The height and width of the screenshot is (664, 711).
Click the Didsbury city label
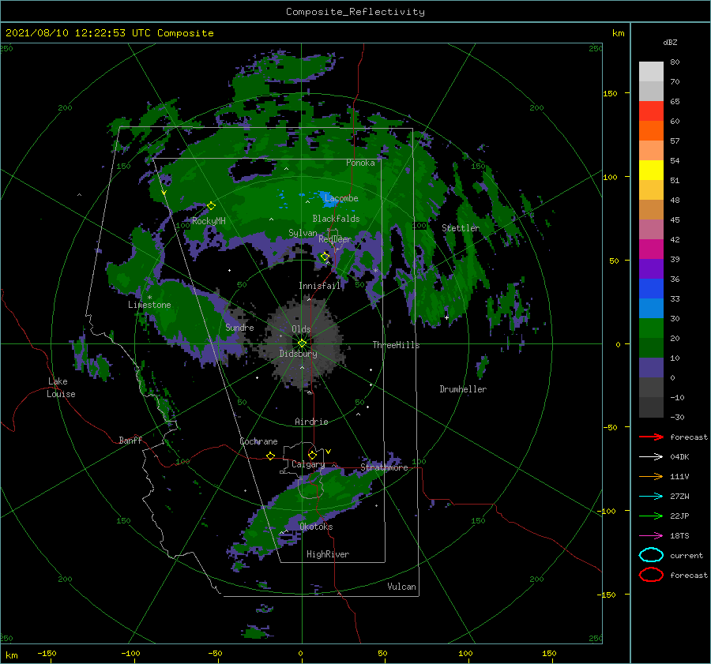299,354
